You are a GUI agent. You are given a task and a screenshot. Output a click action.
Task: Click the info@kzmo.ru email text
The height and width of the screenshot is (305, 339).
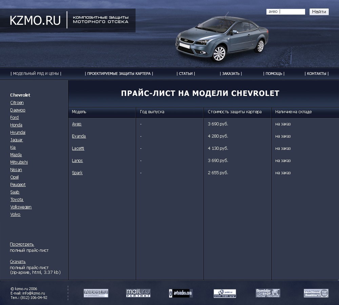(x=34, y=293)
